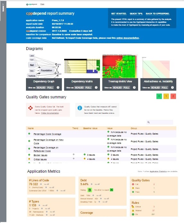Viewport: 184px width, 223px height.
Task: Click the quality gates search field
Action: [x=160, y=122]
